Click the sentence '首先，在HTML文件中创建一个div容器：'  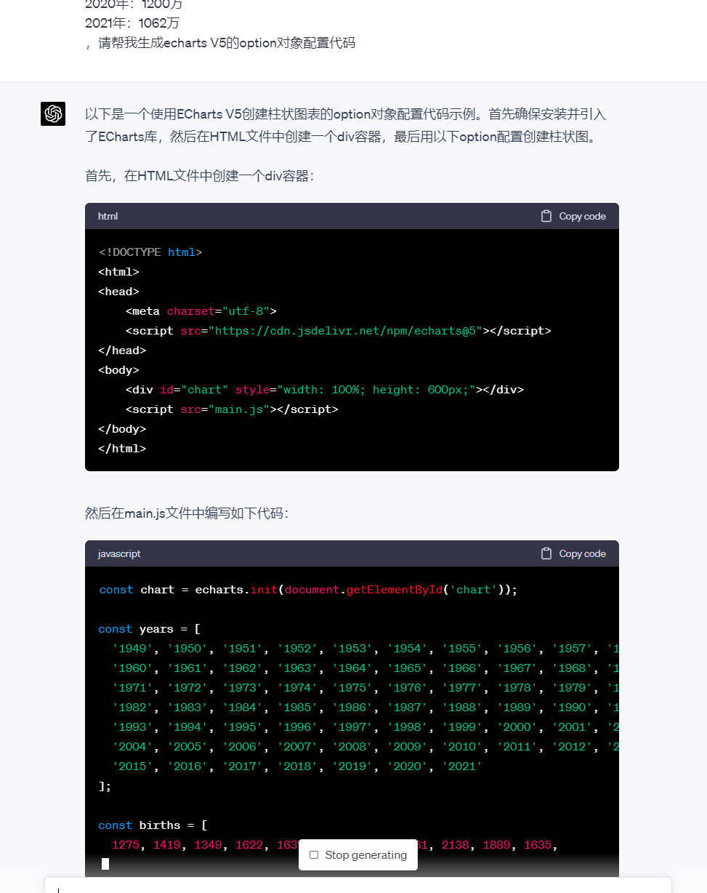[x=200, y=176]
